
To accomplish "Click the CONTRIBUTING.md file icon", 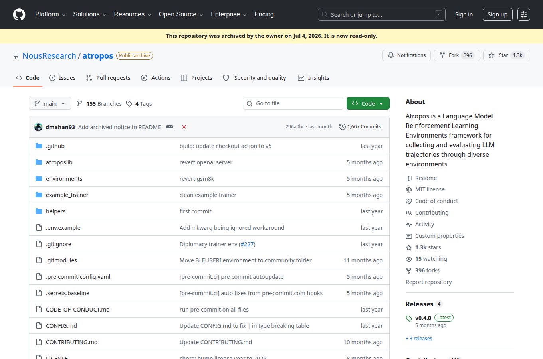I will pos(39,342).
